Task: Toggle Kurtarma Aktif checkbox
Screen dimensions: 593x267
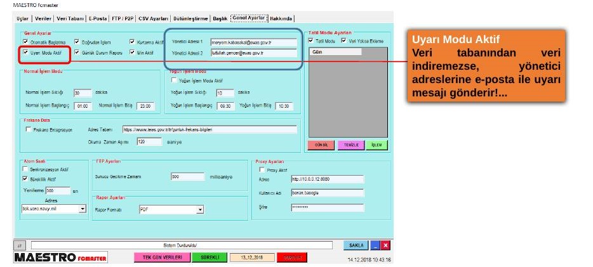Action: click(132, 42)
